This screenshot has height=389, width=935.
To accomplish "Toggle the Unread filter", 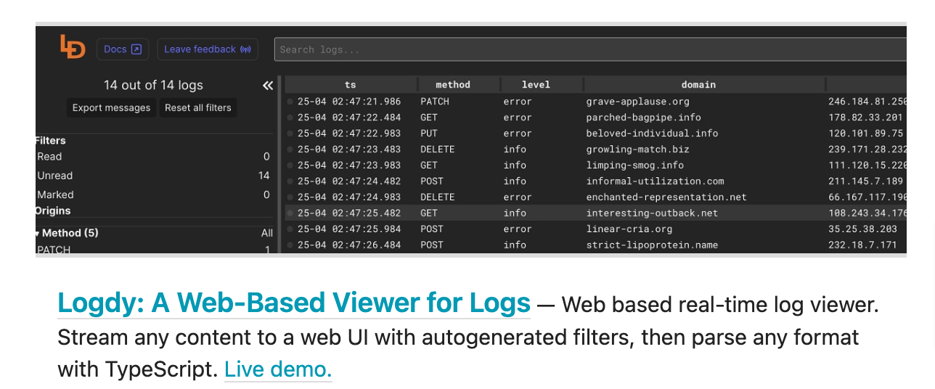I will [55, 176].
